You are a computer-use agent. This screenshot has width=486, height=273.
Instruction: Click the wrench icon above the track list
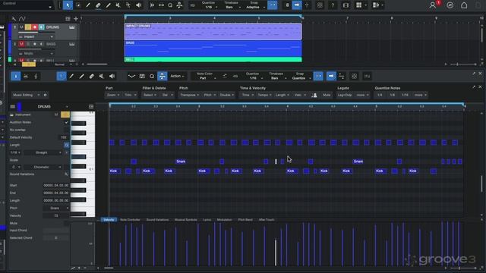click(14, 19)
